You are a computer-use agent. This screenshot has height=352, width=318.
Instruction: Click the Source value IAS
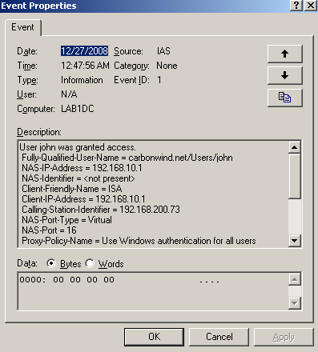pos(163,51)
